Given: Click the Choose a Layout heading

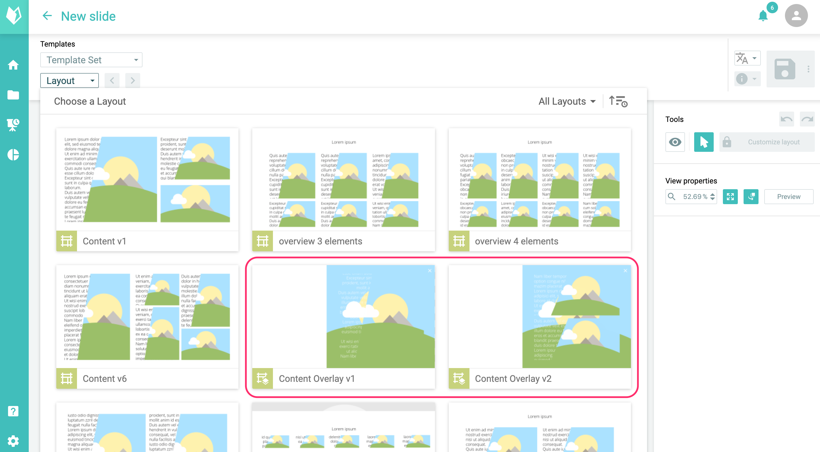Looking at the screenshot, I should pyautogui.click(x=90, y=101).
